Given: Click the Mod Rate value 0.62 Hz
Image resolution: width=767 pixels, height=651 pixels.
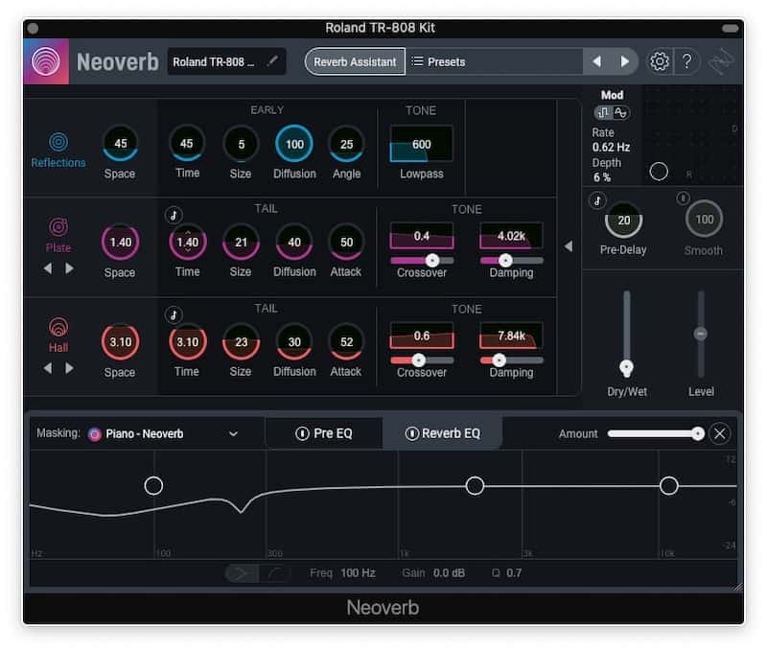Looking at the screenshot, I should click(611, 148).
